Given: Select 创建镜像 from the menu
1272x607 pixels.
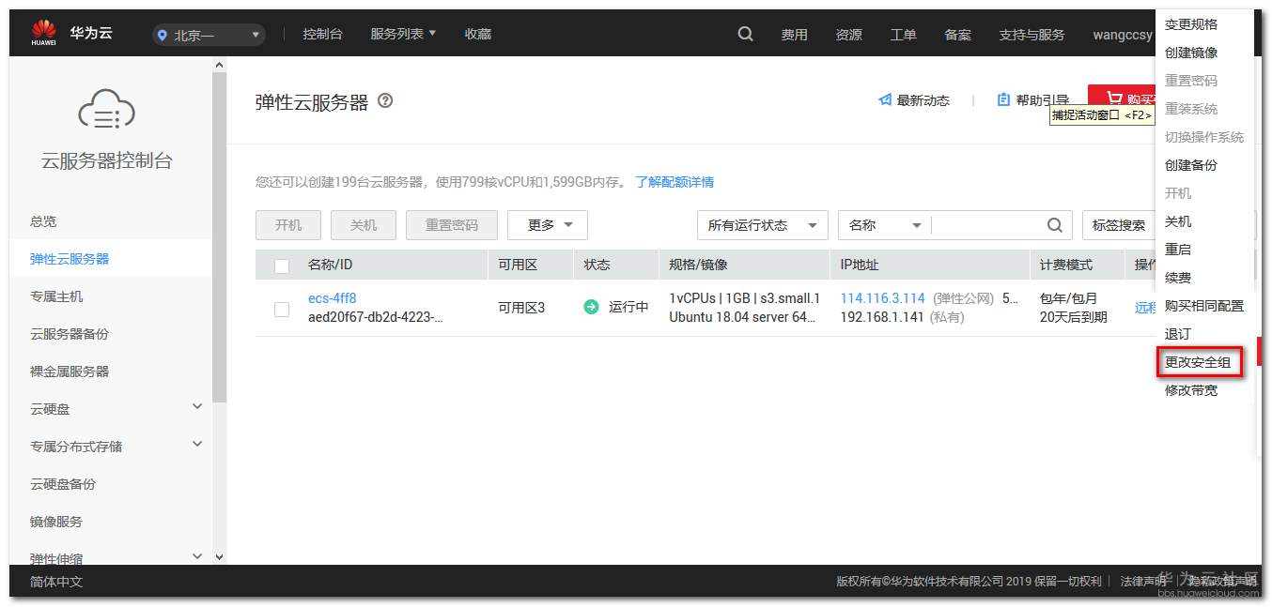Looking at the screenshot, I should pos(1191,53).
